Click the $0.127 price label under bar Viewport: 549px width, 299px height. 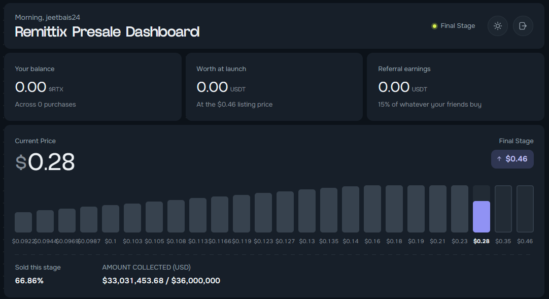(x=285, y=241)
